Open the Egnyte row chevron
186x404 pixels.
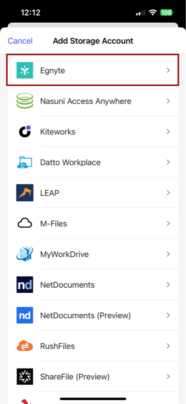pos(168,70)
